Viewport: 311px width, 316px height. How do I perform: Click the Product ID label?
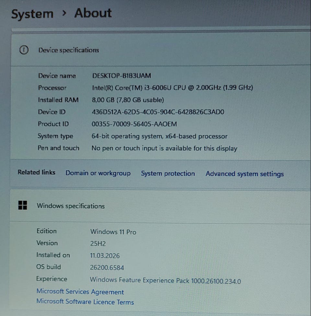coord(53,124)
